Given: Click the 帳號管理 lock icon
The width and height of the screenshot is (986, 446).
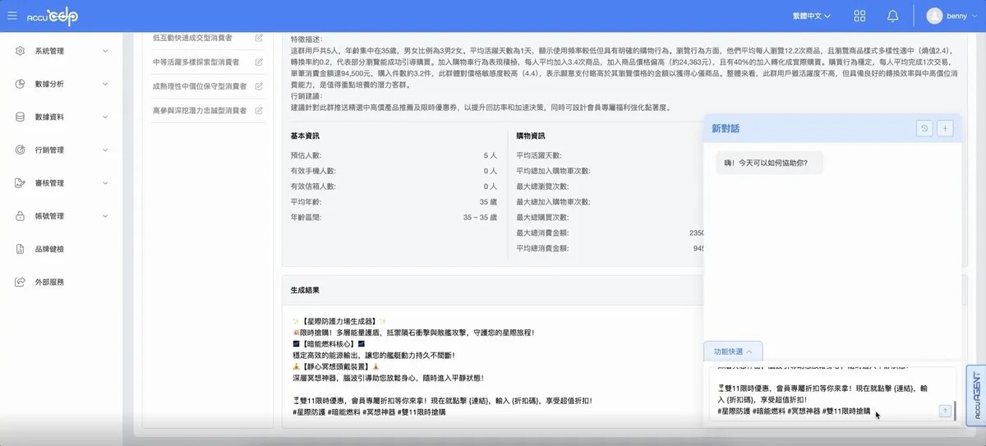Looking at the screenshot, I should (20, 216).
